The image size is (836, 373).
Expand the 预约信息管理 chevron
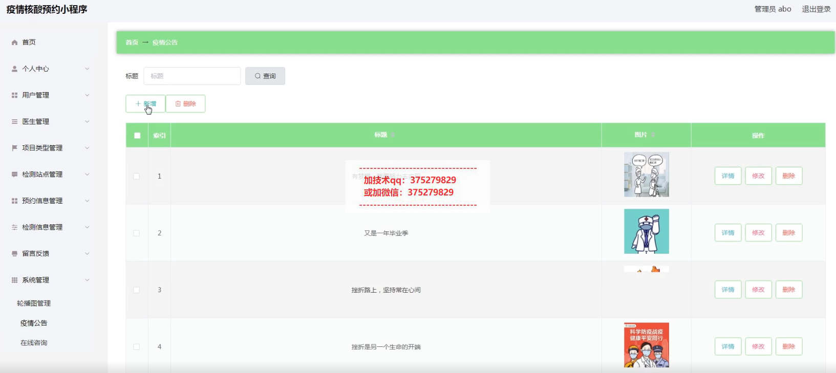pyautogui.click(x=87, y=201)
